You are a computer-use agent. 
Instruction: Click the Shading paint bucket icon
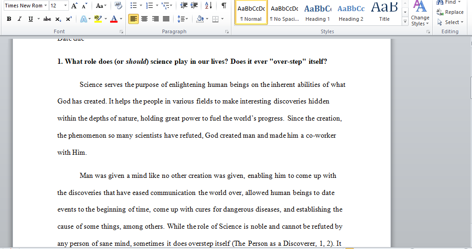(200, 19)
